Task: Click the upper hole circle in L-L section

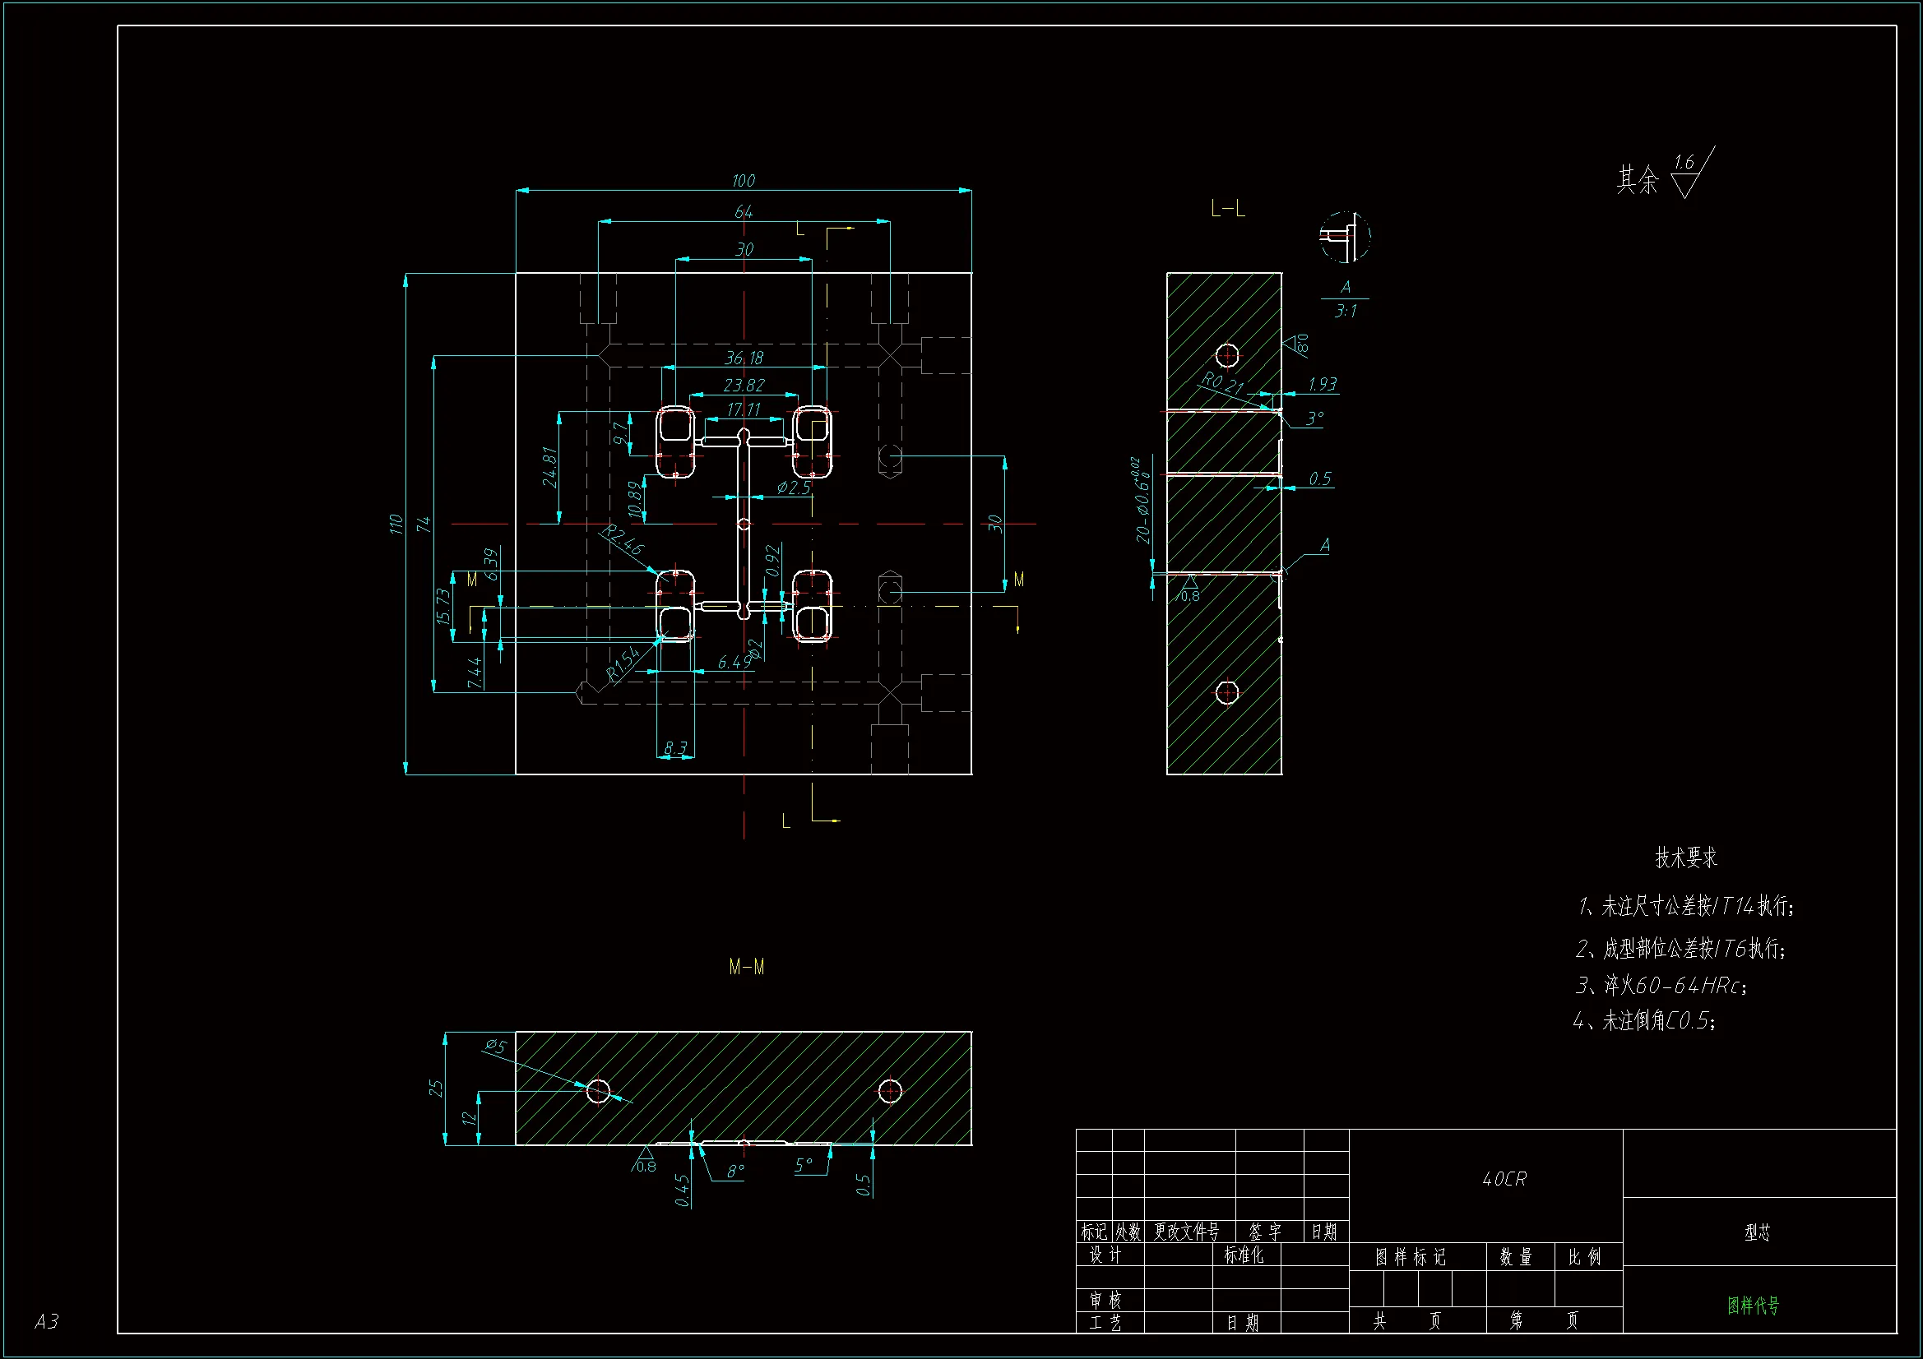Action: 1227,355
